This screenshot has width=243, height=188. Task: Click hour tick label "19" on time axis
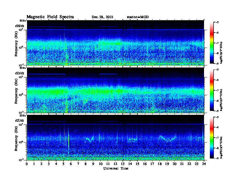pos(167,164)
